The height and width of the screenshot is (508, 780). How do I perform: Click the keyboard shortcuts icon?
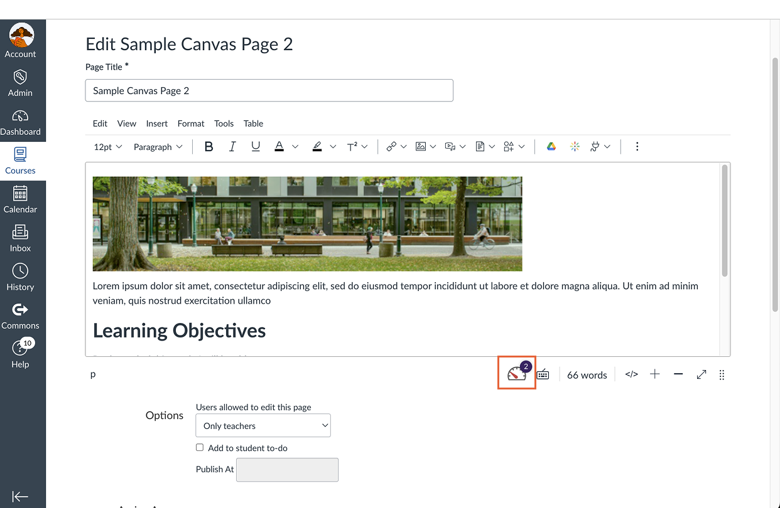543,374
